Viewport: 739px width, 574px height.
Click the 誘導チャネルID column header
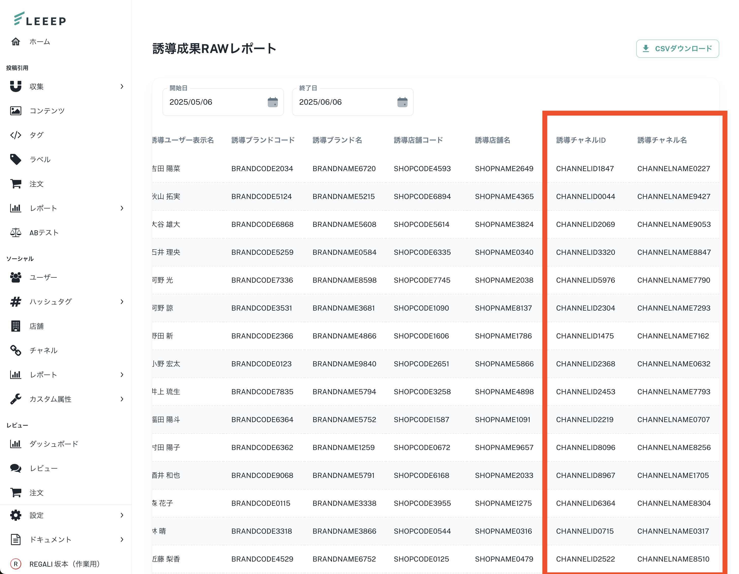coord(581,140)
